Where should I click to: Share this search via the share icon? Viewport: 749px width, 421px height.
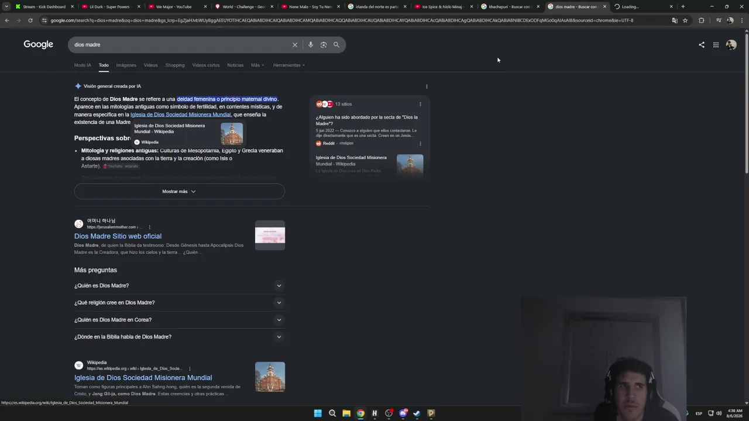(702, 44)
